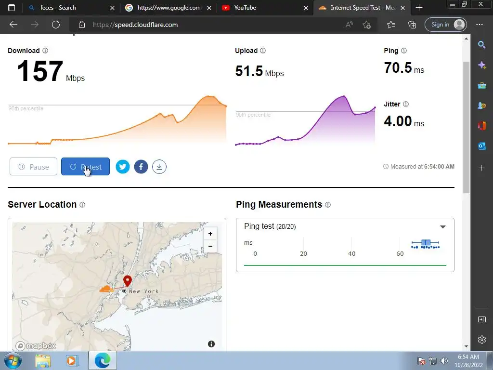Launch Windows Media Player from taskbar
Screen dimensions: 493x370
[x=71, y=360]
